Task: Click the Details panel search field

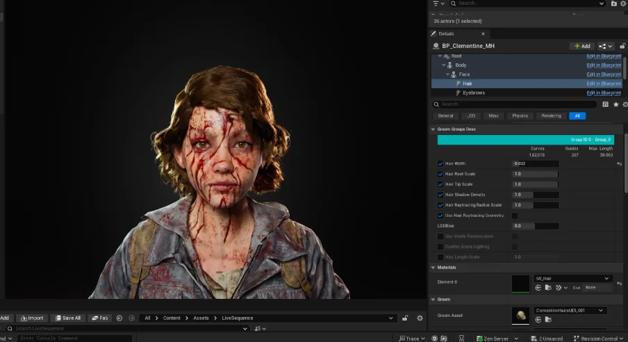Action: pyautogui.click(x=515, y=104)
